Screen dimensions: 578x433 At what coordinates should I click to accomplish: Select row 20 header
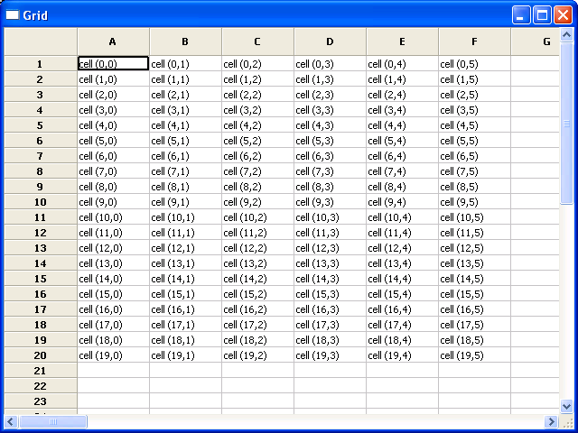[40, 355]
